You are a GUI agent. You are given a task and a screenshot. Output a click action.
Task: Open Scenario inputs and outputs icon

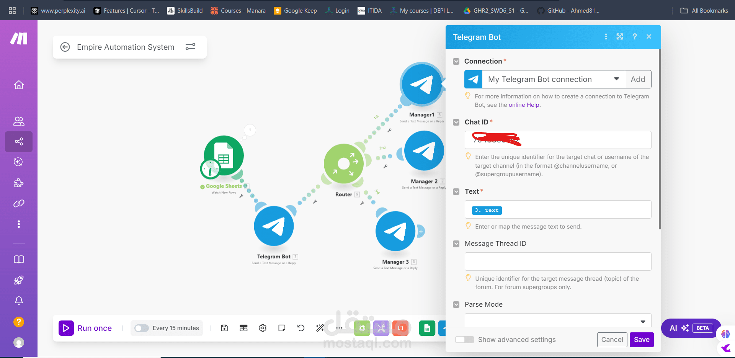[243, 328]
